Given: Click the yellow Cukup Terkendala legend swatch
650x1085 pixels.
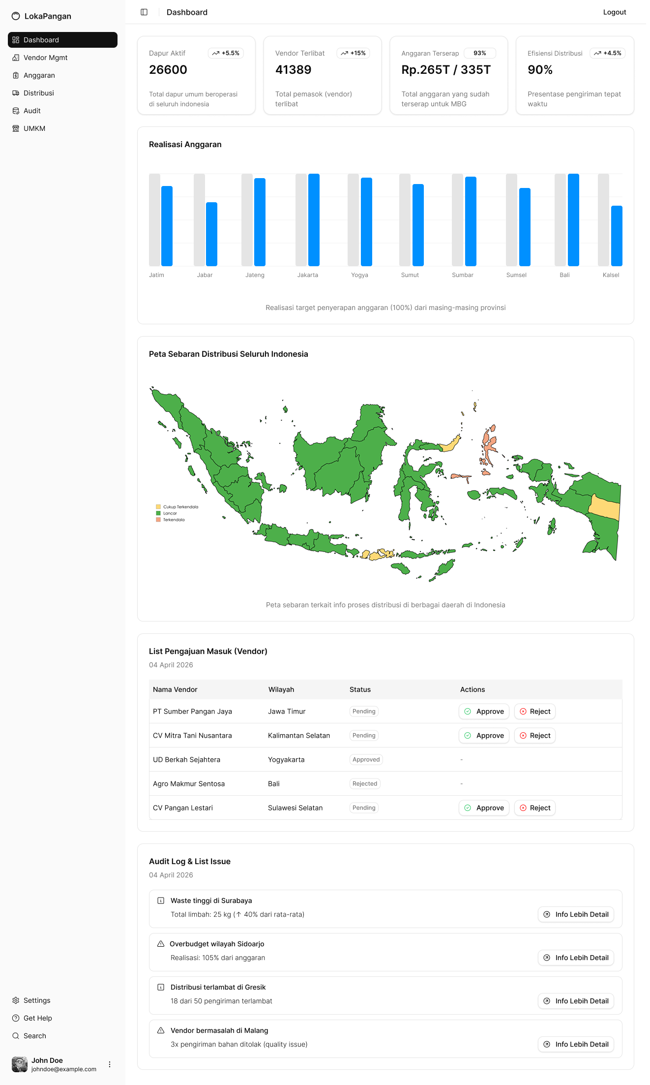Looking at the screenshot, I should point(158,506).
